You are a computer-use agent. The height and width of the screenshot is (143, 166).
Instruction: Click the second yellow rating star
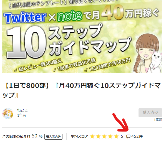pyautogui.click(x=98, y=136)
